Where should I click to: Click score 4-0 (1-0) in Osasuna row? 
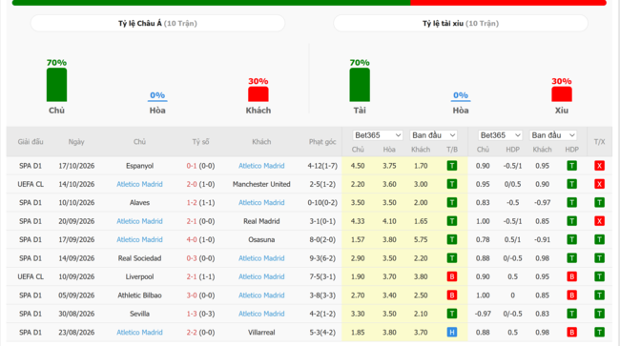200,240
